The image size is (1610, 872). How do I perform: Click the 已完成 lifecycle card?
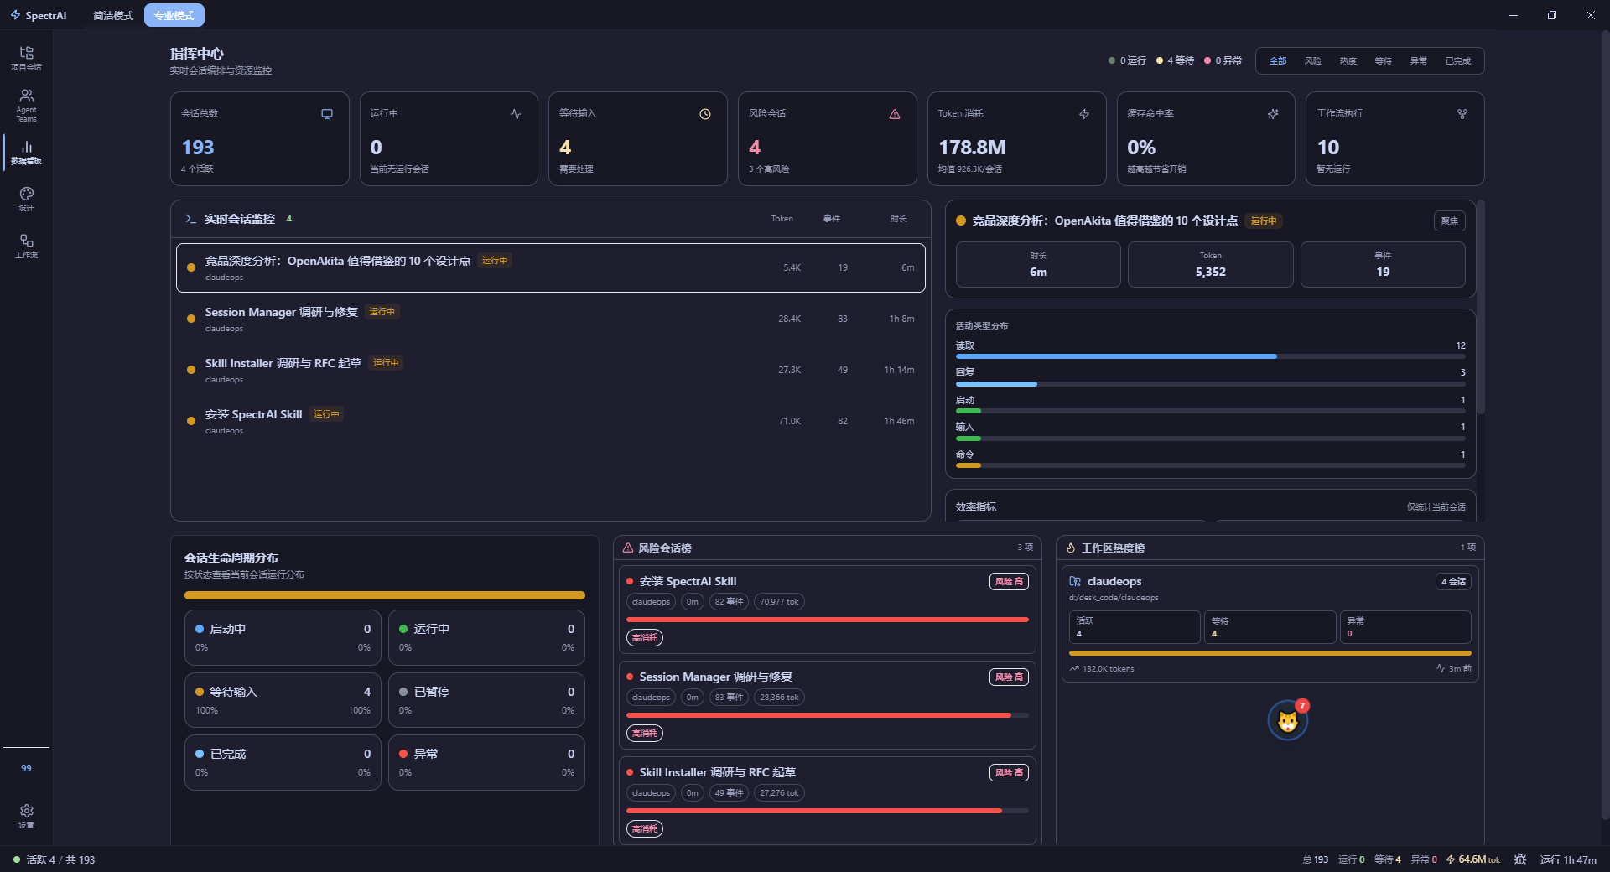click(283, 762)
